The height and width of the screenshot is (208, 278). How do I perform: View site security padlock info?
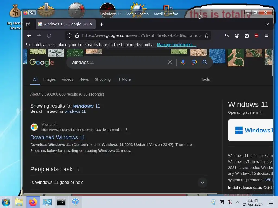[x=77, y=36]
